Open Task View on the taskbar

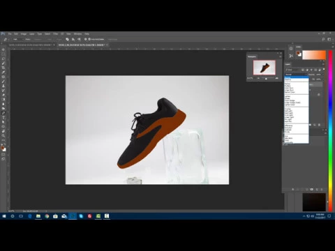21,216
